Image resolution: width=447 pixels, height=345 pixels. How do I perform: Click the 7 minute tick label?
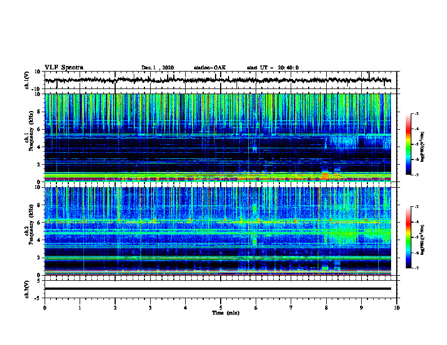[291, 308]
